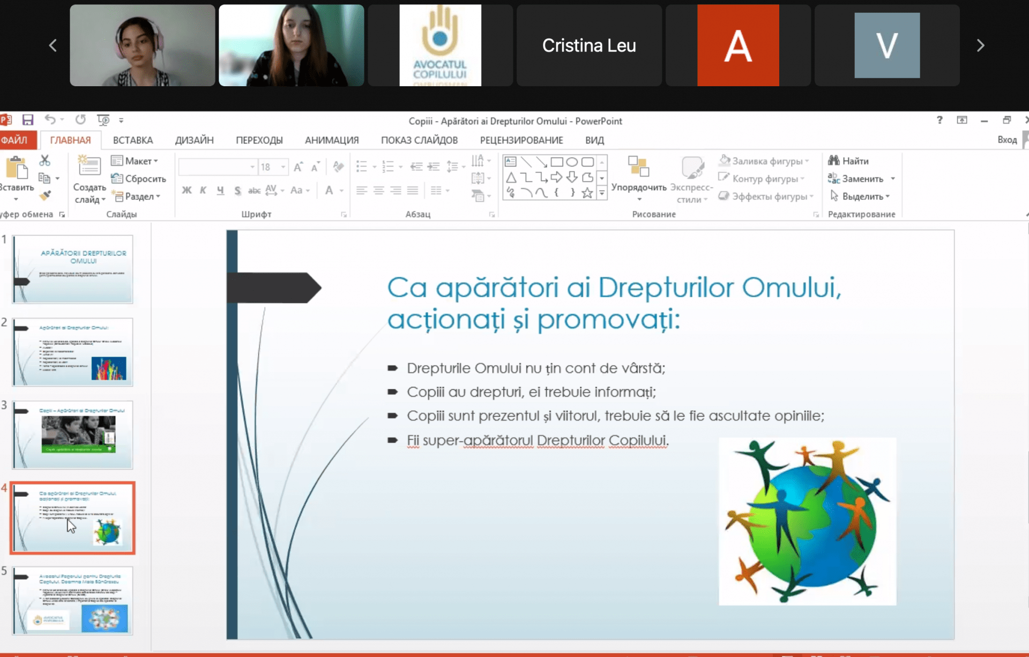This screenshot has width=1029, height=657.
Task: Insert the star shape from the shapes gallery
Action: pyautogui.click(x=587, y=193)
